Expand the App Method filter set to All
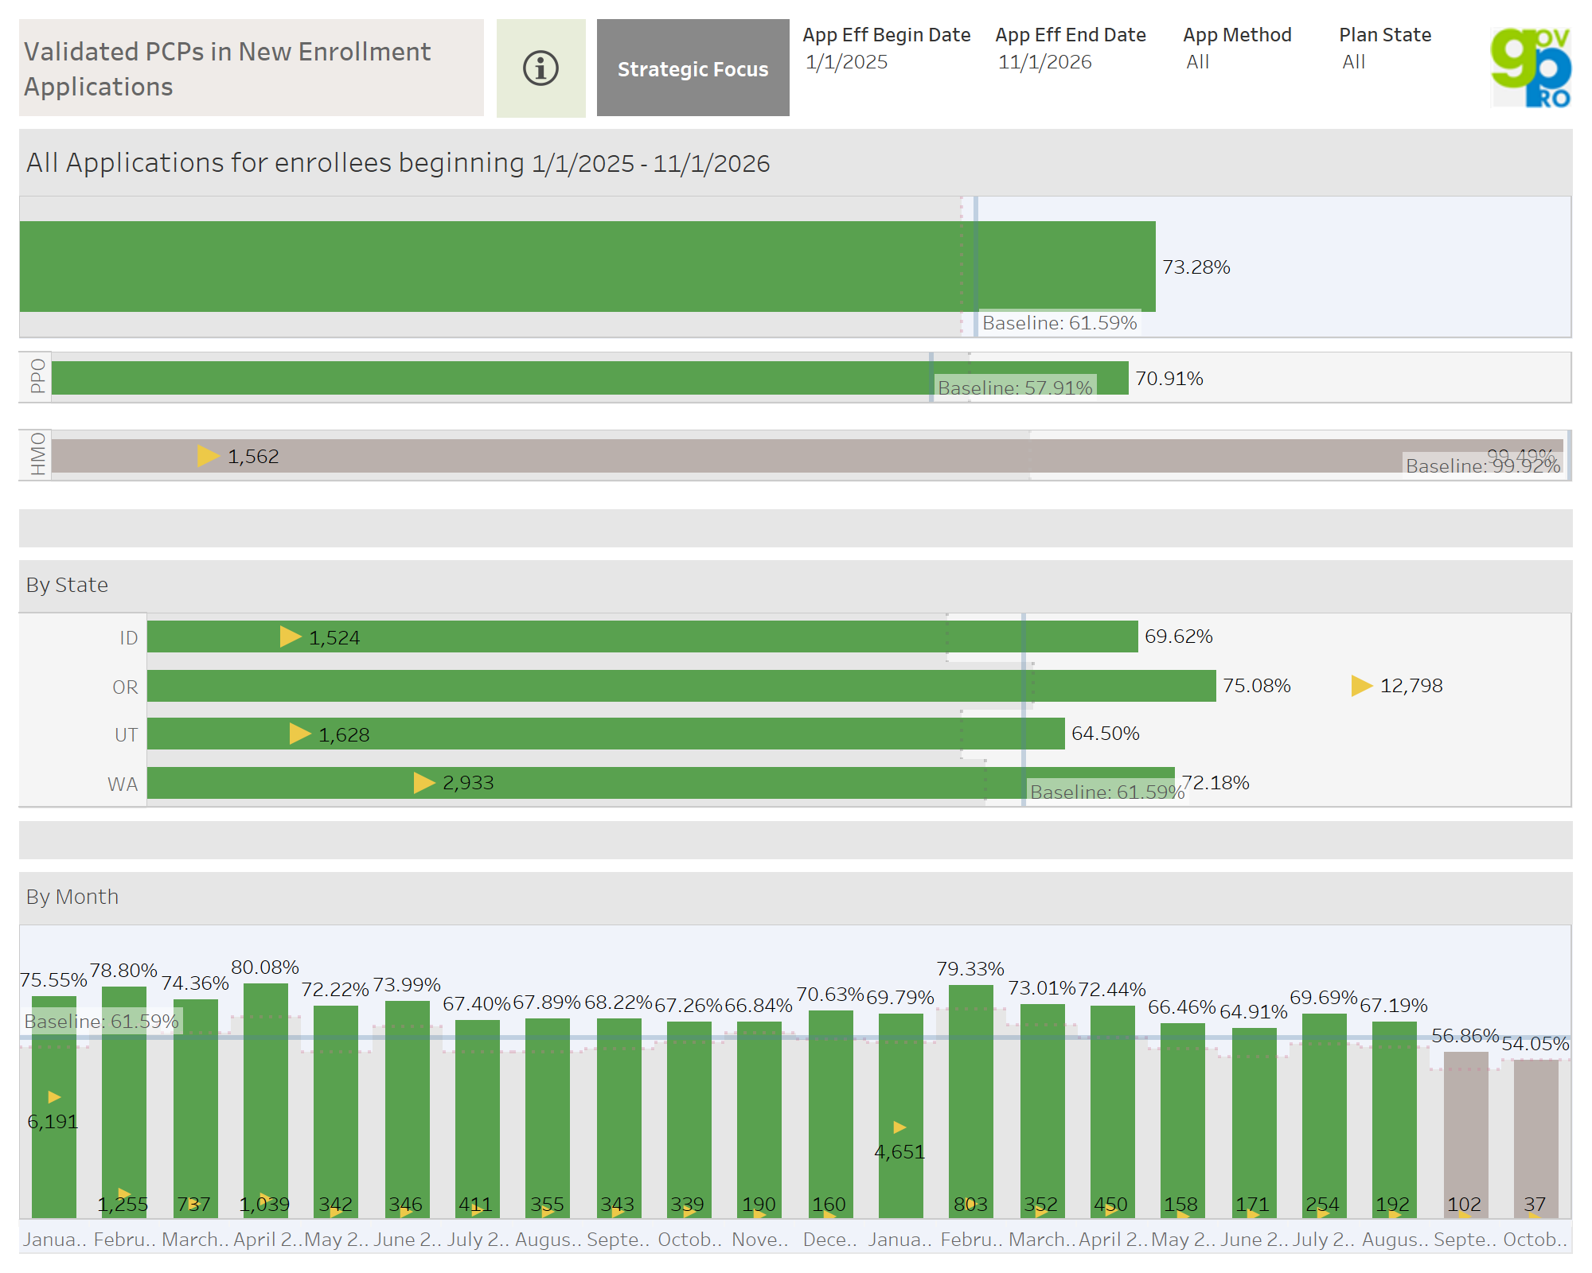Screen dimensions: 1592x1273 (x=1197, y=62)
